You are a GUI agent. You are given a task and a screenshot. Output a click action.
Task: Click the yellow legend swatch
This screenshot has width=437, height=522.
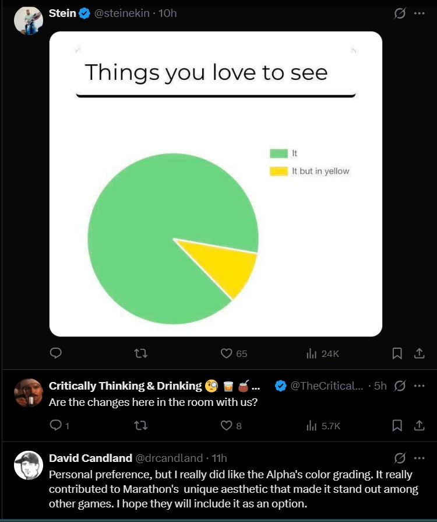pos(279,171)
